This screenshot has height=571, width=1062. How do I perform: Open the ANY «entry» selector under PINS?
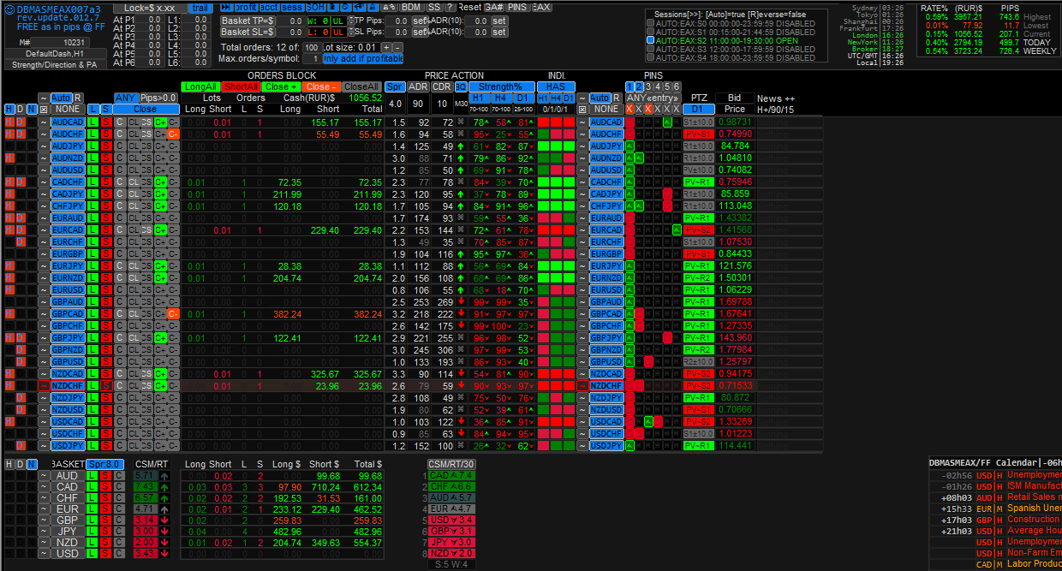[x=653, y=98]
